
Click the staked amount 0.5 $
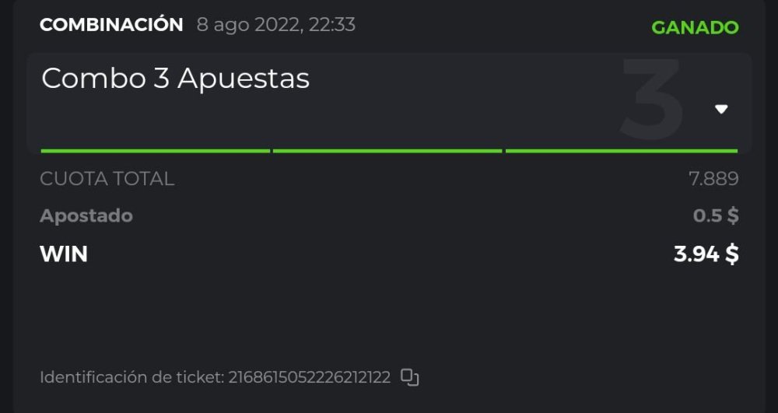715,216
